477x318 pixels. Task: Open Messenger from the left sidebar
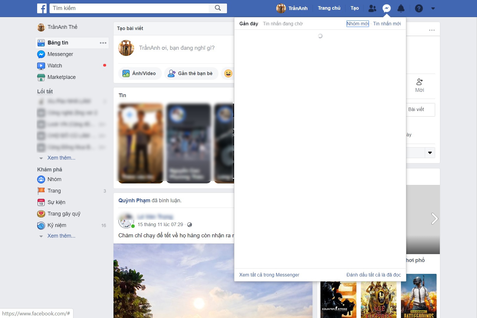click(x=60, y=54)
